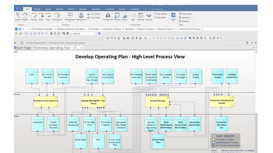The width and height of the screenshot is (273, 153).
Task: Open the Library icon
Action: [125, 17]
